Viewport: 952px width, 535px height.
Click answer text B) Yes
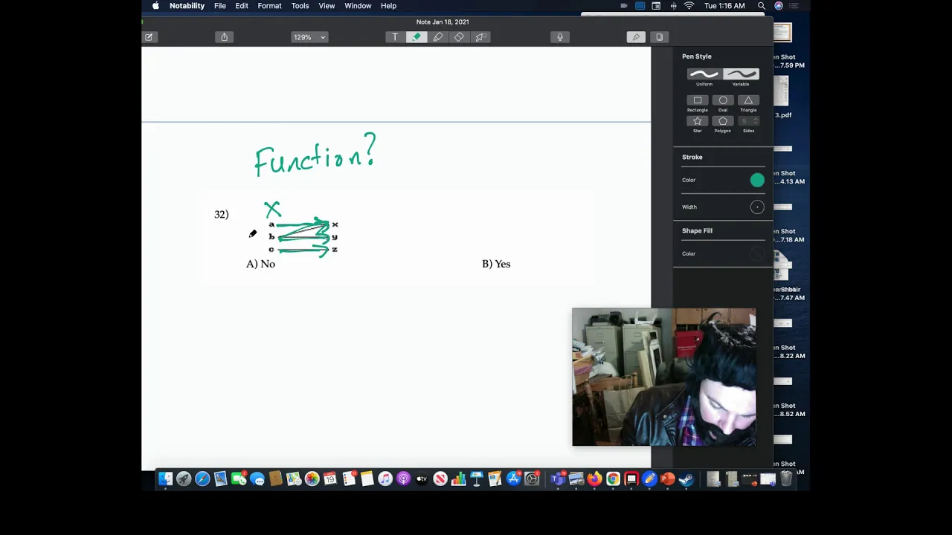496,264
